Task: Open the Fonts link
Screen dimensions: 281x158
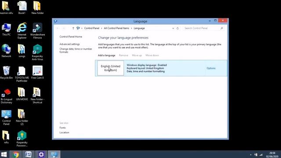Action: [x=62, y=128]
